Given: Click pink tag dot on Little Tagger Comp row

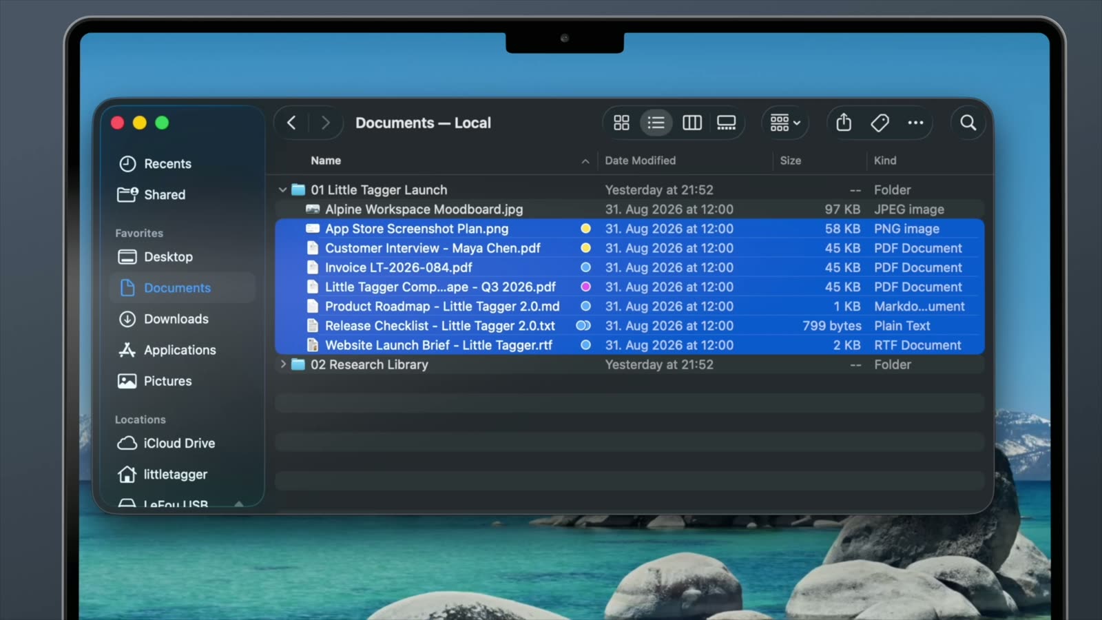Looking at the screenshot, I should (585, 287).
